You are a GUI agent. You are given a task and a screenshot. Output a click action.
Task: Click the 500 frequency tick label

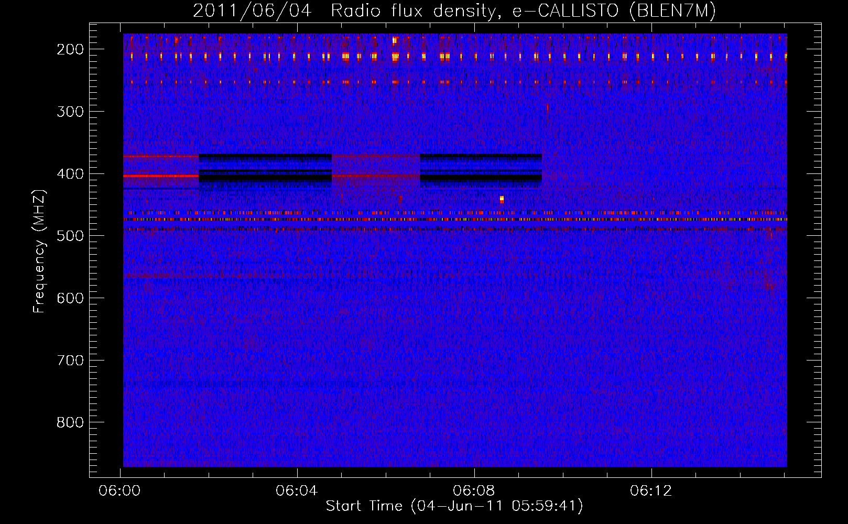pyautogui.click(x=70, y=236)
